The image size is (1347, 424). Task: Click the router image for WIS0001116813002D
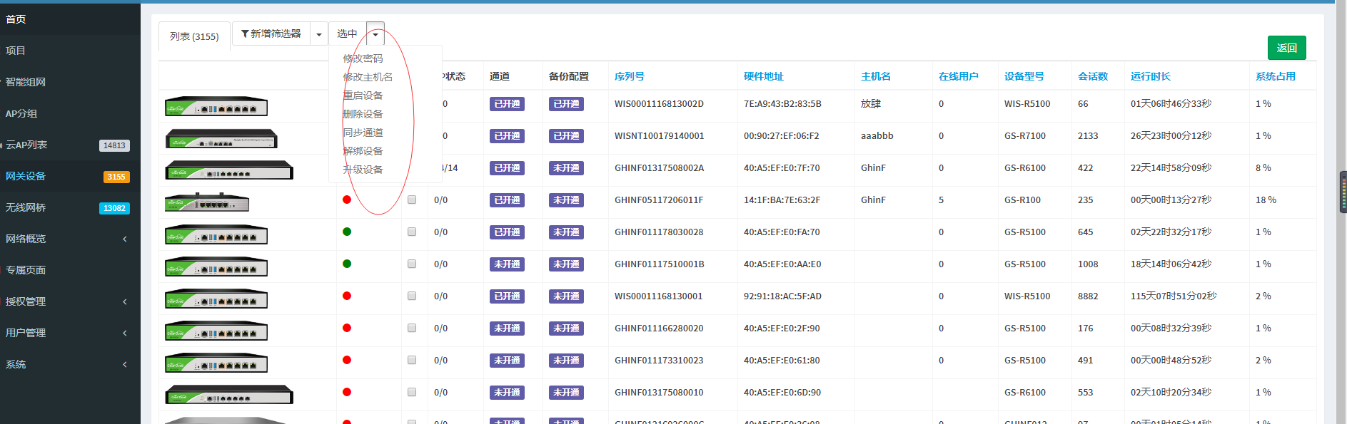click(x=216, y=107)
